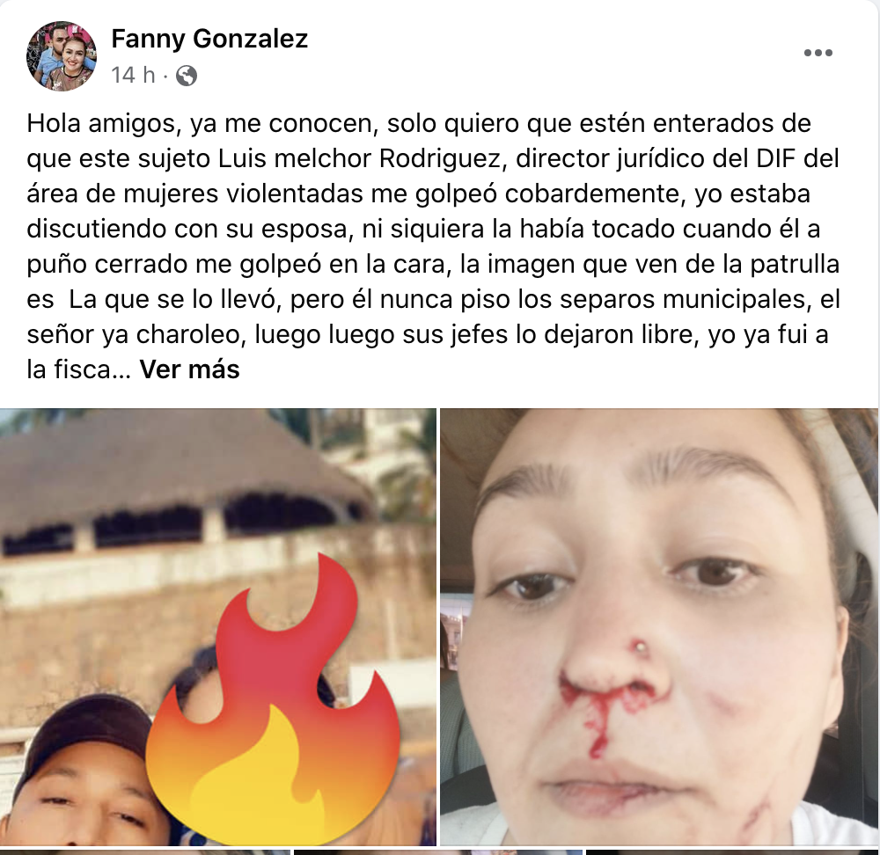The height and width of the screenshot is (855, 880).
Task: Click the name "Luis melchor Rodriguez" in text
Action: [359, 158]
